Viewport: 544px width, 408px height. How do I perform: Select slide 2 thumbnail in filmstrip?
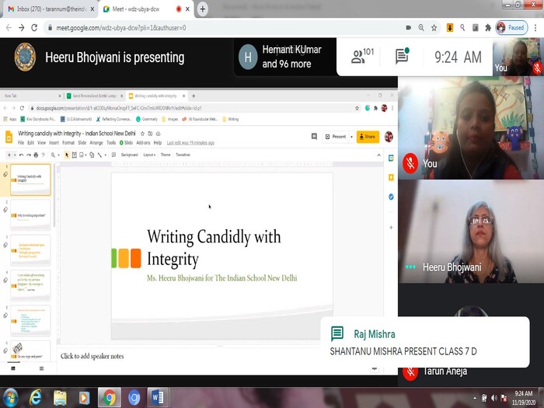click(30, 214)
